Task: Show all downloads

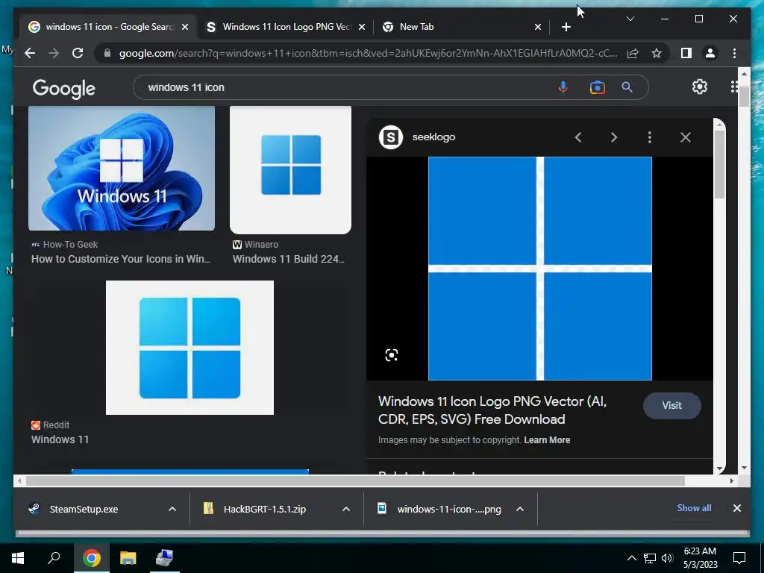Action: [x=694, y=507]
